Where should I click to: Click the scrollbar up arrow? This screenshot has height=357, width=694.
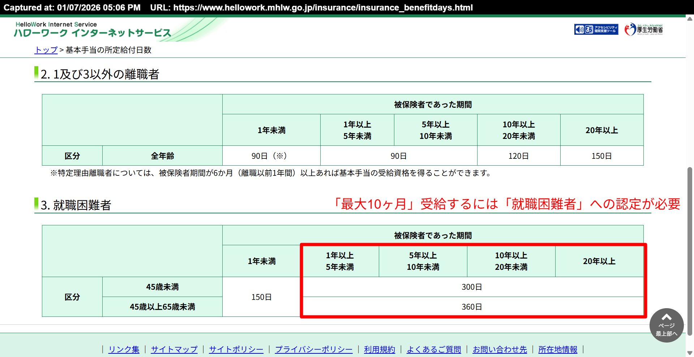[x=690, y=18]
